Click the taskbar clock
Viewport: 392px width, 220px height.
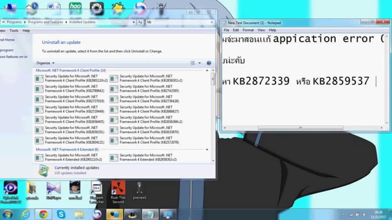coord(379,214)
